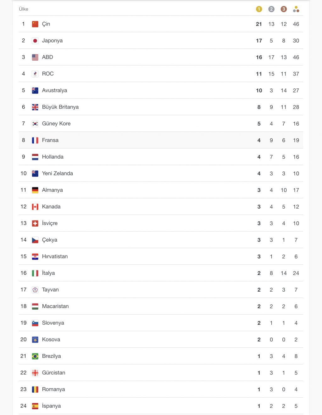
Task: Click the ROC flag icon
Action: (x=35, y=74)
